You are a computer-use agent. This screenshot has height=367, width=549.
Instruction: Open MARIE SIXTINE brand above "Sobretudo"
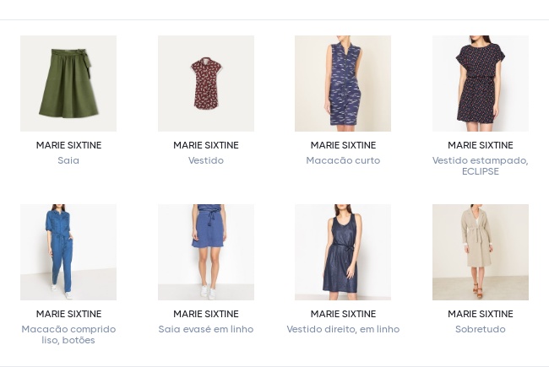tap(481, 314)
